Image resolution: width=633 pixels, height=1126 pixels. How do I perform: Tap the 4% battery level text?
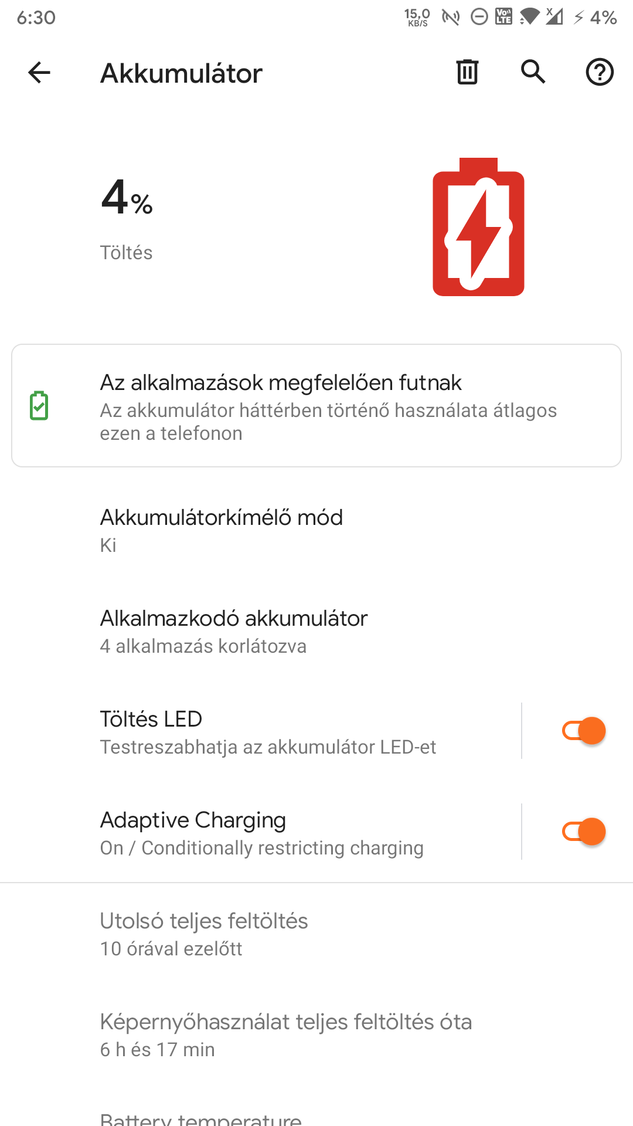point(127,199)
